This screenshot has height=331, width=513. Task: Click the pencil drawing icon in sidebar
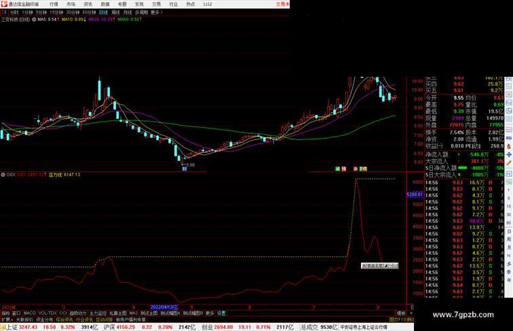tap(509, 162)
